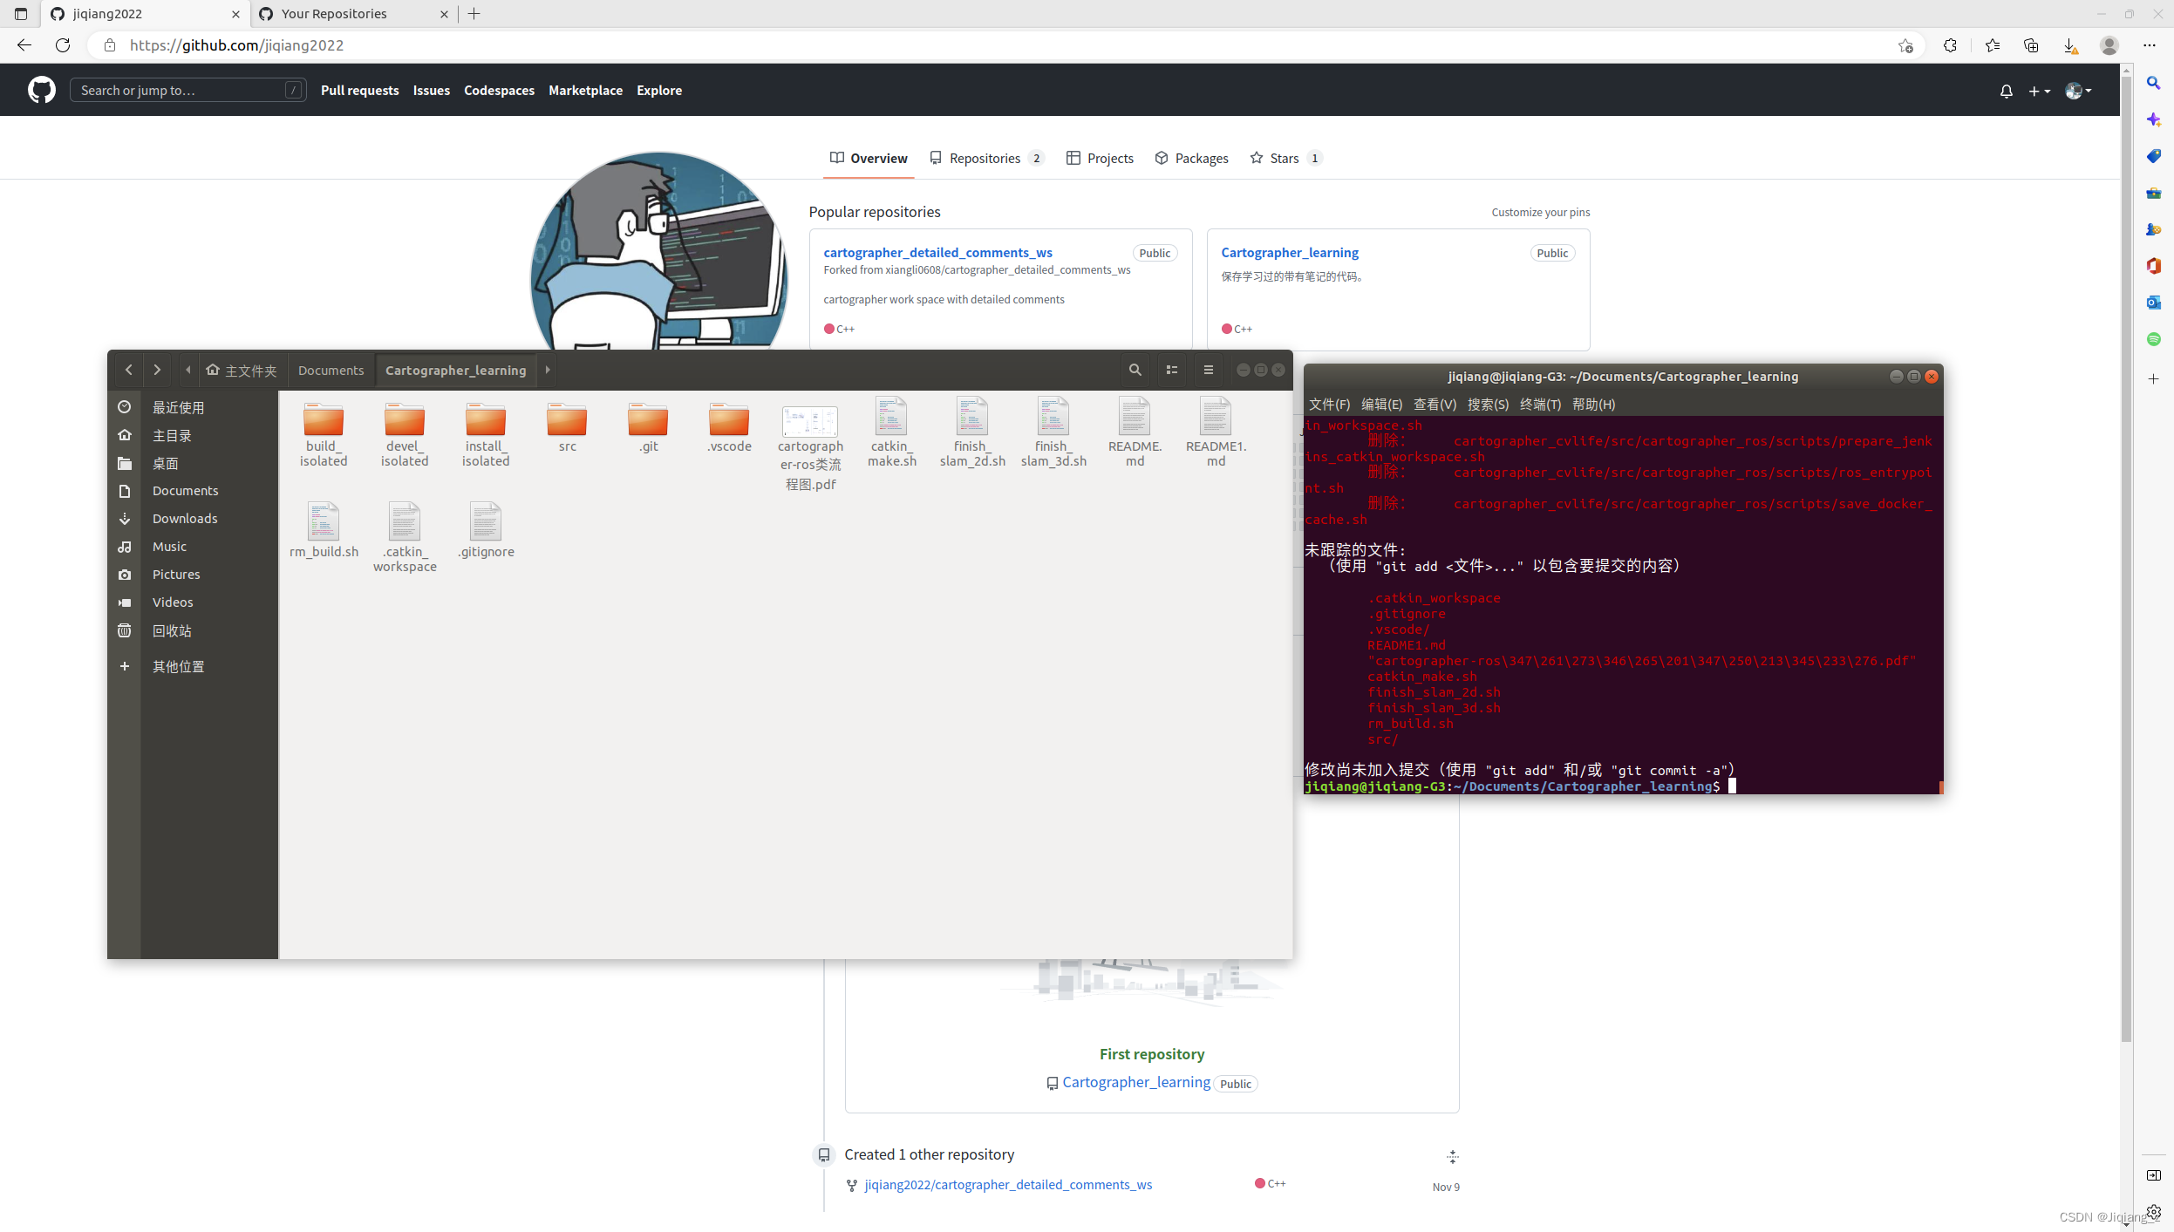
Task: Open 编辑(E) menu in terminal
Action: [1381, 404]
